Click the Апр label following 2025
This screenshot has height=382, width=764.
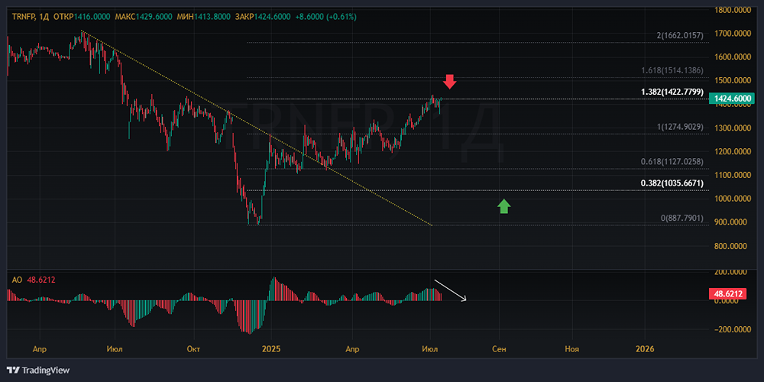[x=351, y=349]
